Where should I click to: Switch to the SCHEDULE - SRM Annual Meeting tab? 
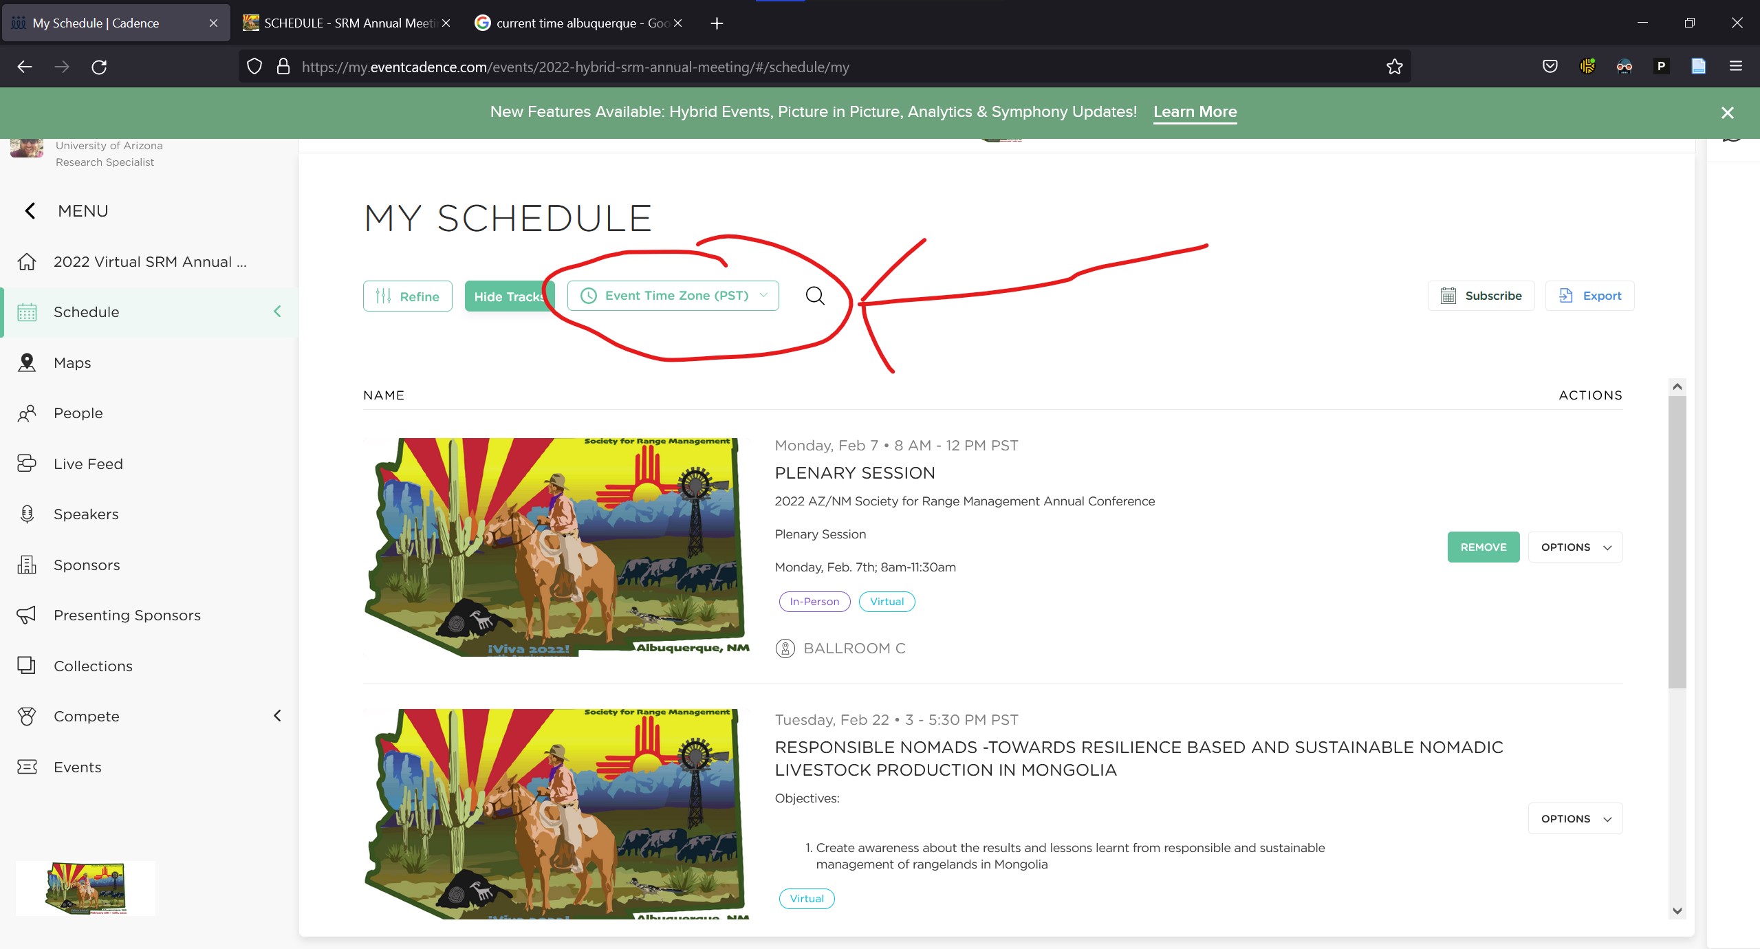pos(346,23)
